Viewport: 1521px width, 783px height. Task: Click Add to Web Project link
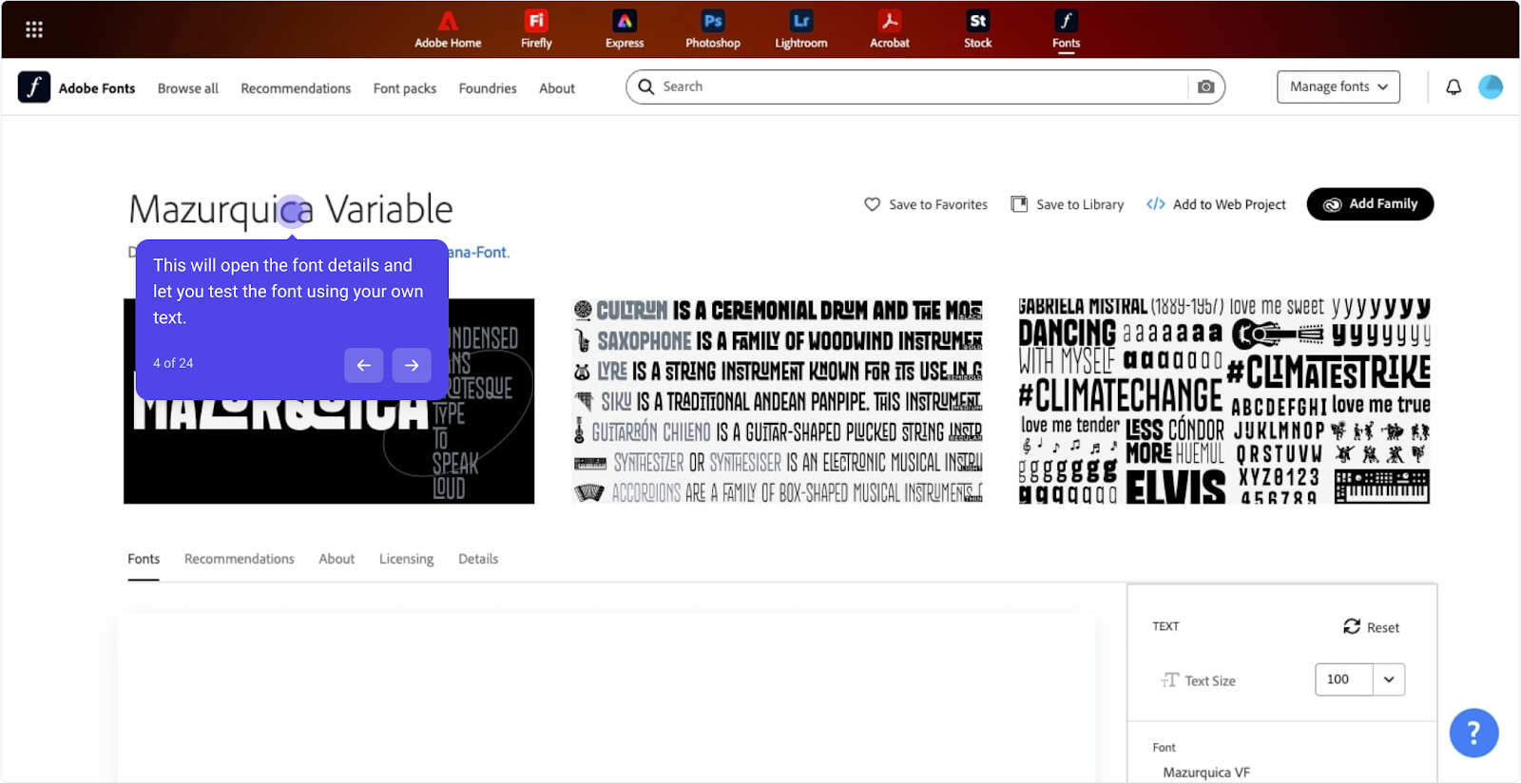pos(1216,204)
